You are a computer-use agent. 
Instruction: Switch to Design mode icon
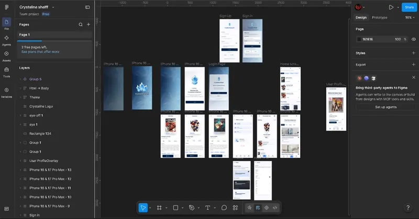(x=258, y=208)
